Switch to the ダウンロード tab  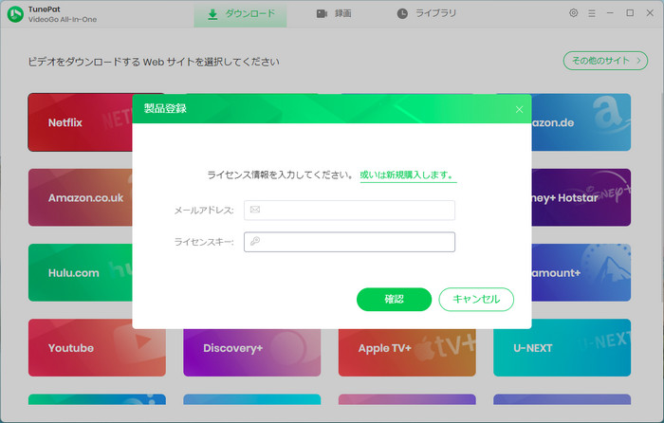coord(240,14)
